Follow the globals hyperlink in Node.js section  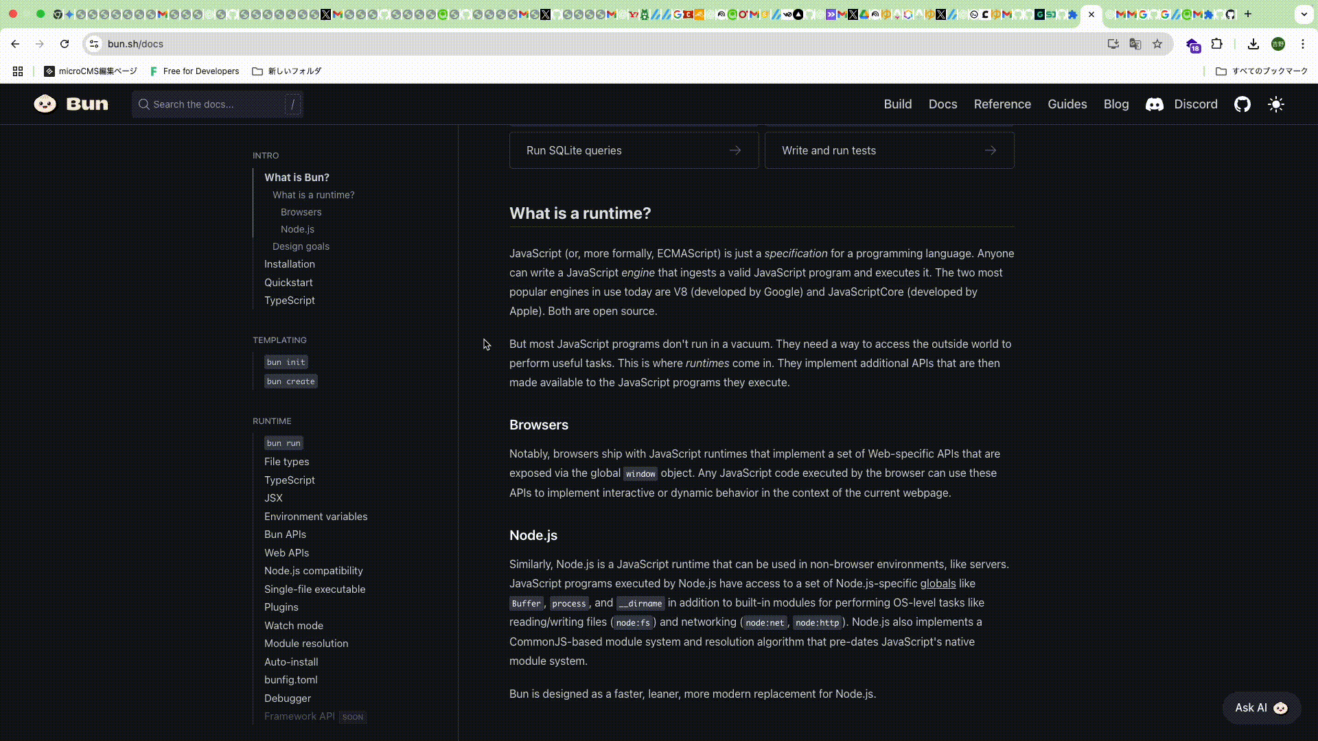(938, 583)
